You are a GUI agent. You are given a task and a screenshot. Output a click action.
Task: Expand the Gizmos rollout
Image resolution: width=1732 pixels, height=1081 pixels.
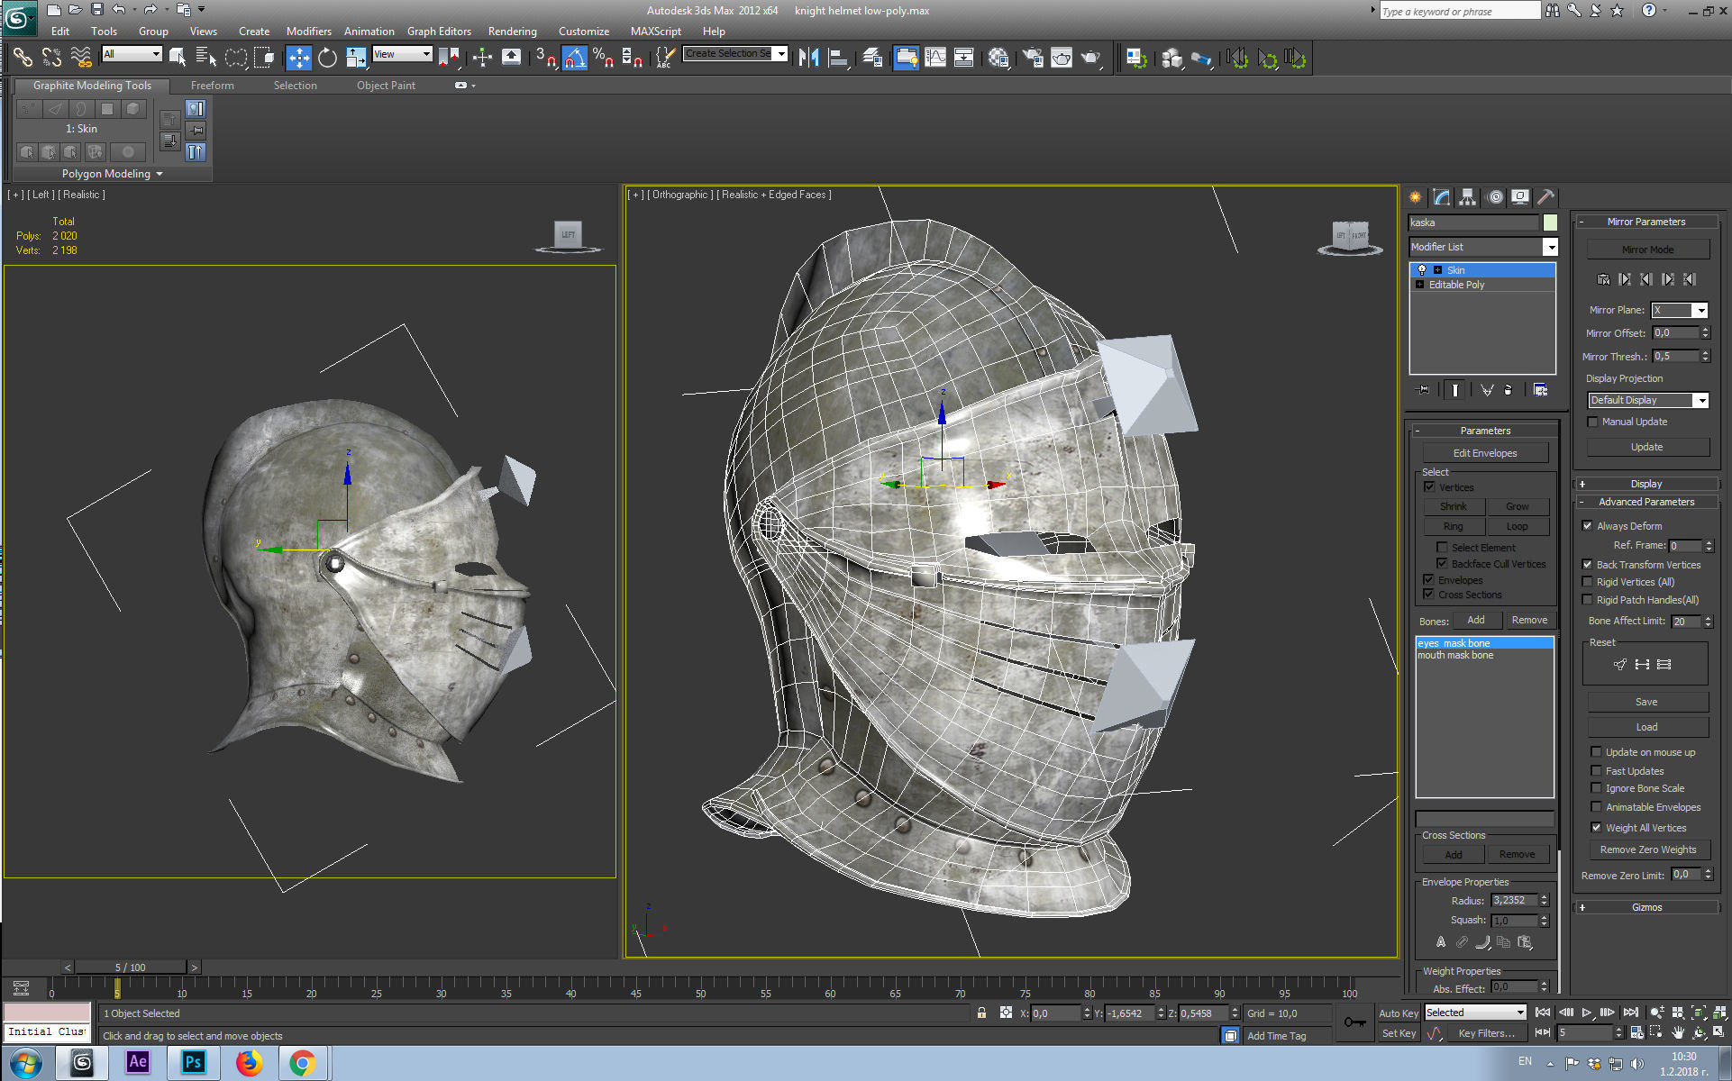tap(1646, 907)
